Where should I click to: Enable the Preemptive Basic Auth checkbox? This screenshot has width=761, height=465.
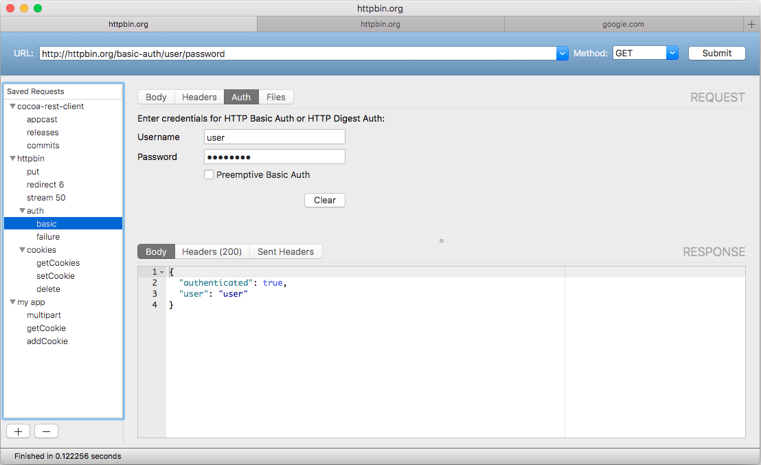209,174
